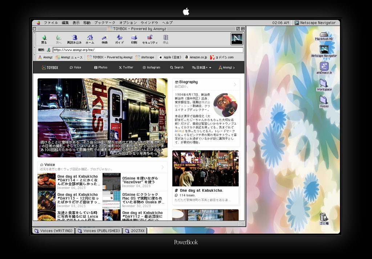372x259 pixels.
Task: Open the ブックマーク menu
Action: 105,22
